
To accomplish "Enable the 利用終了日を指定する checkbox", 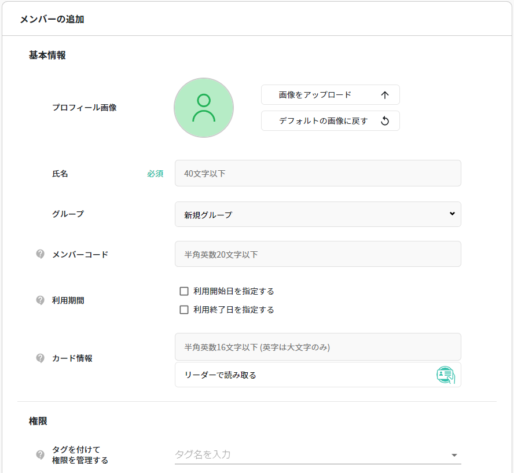I will pos(182,310).
